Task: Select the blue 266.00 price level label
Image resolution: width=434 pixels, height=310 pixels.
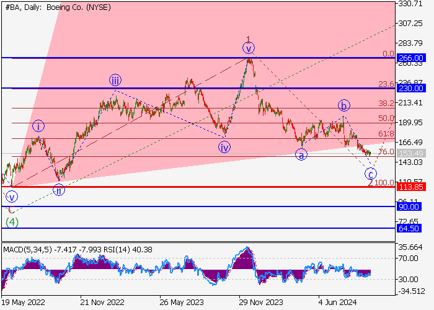Action: pyautogui.click(x=410, y=58)
